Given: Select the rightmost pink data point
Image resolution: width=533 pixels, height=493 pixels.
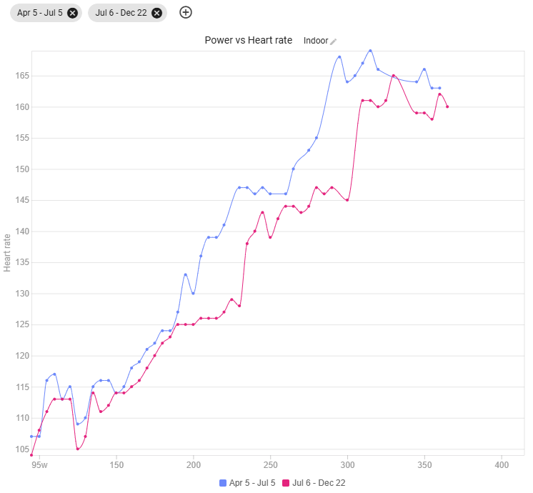Looking at the screenshot, I should click(x=447, y=106).
